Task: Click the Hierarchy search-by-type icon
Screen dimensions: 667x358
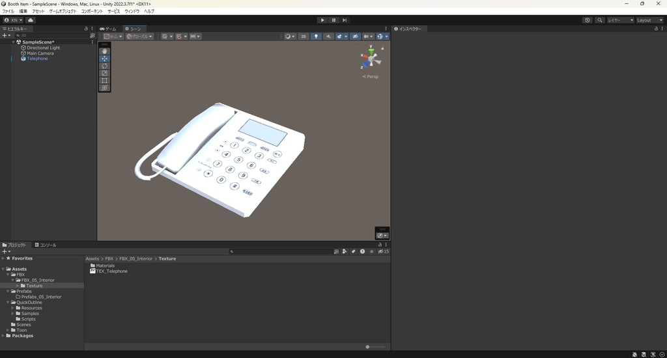Action: [92, 36]
